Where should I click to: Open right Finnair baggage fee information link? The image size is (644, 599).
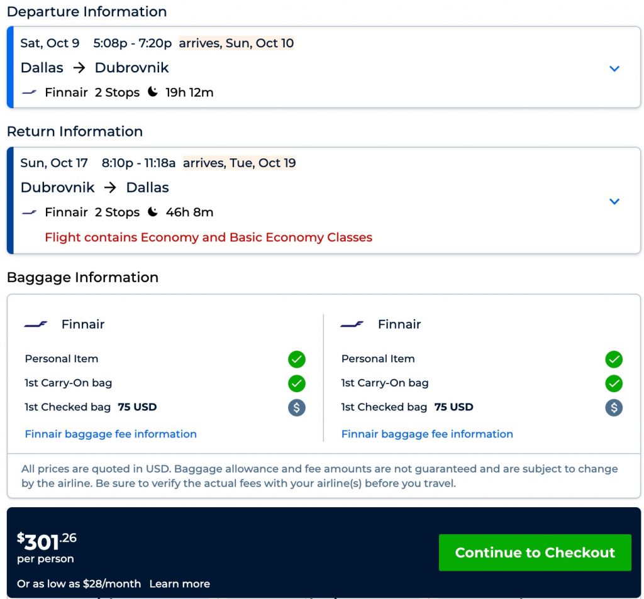point(427,434)
